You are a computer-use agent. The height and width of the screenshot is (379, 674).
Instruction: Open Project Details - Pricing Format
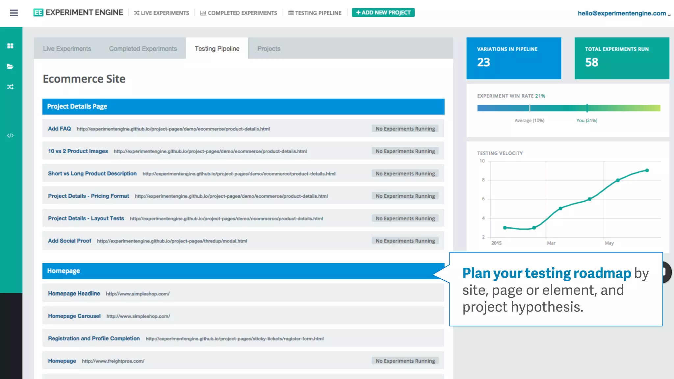89,196
